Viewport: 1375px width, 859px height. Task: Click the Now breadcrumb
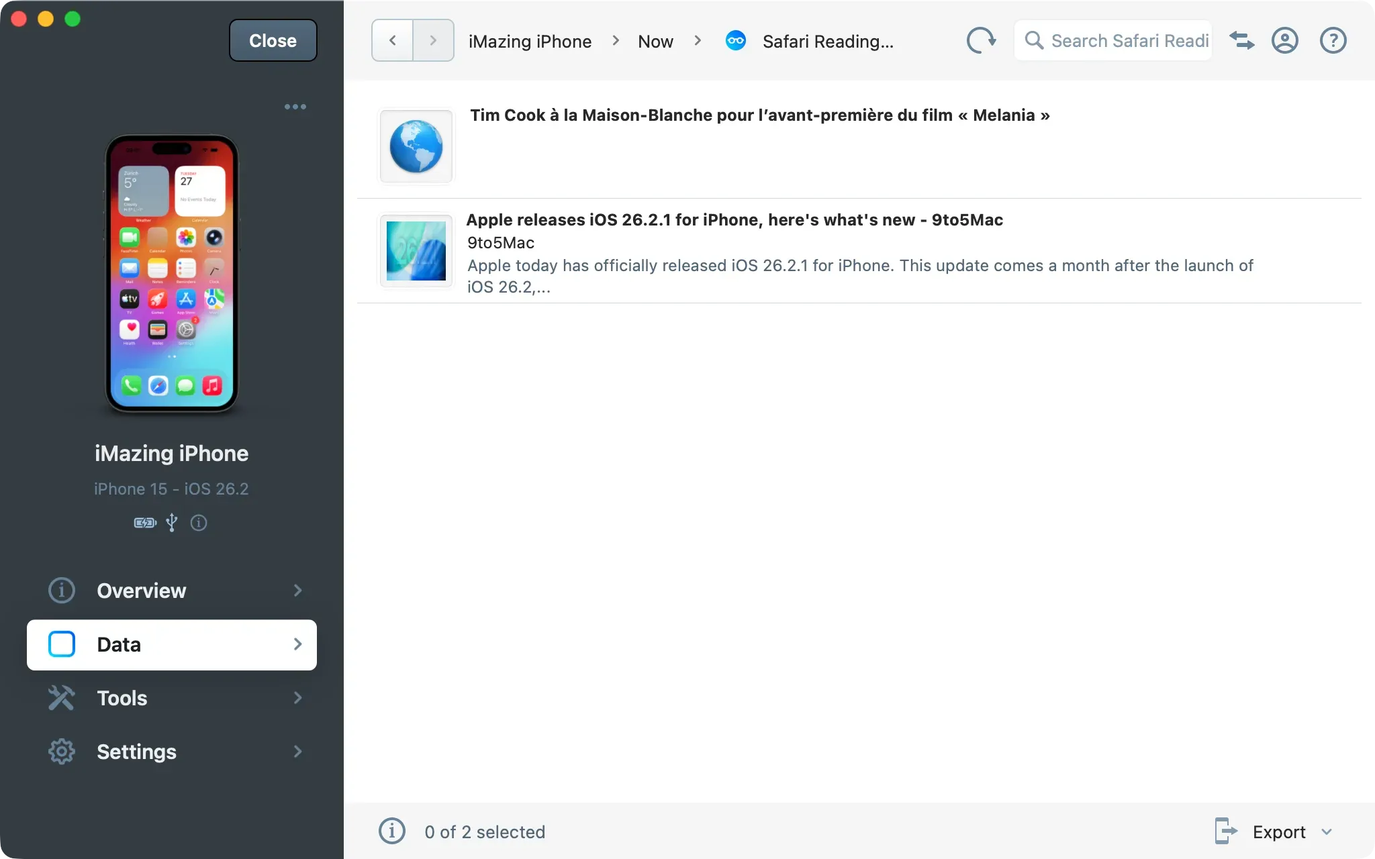click(x=655, y=42)
